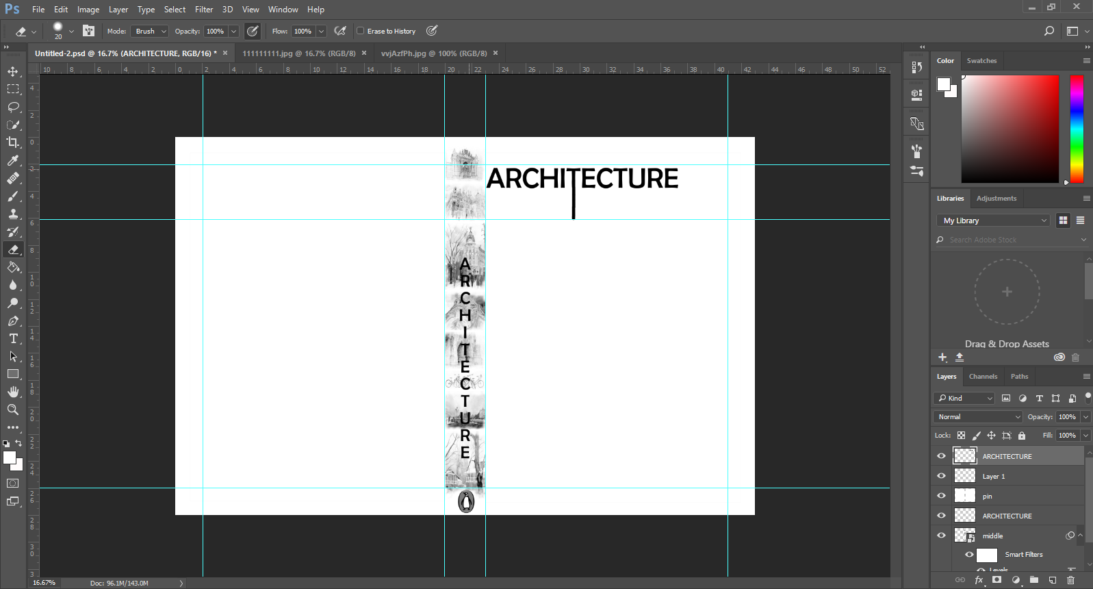1093x589 pixels.
Task: Select the Healing Brush tool
Action: (13, 178)
